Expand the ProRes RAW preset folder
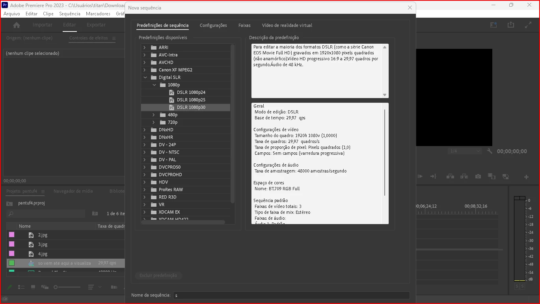 click(x=145, y=190)
